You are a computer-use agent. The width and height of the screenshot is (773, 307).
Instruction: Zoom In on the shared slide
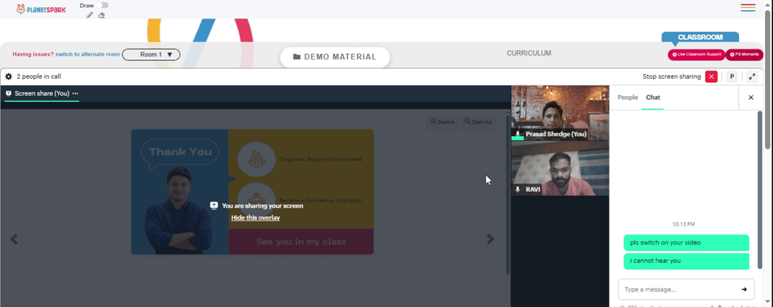tap(442, 122)
